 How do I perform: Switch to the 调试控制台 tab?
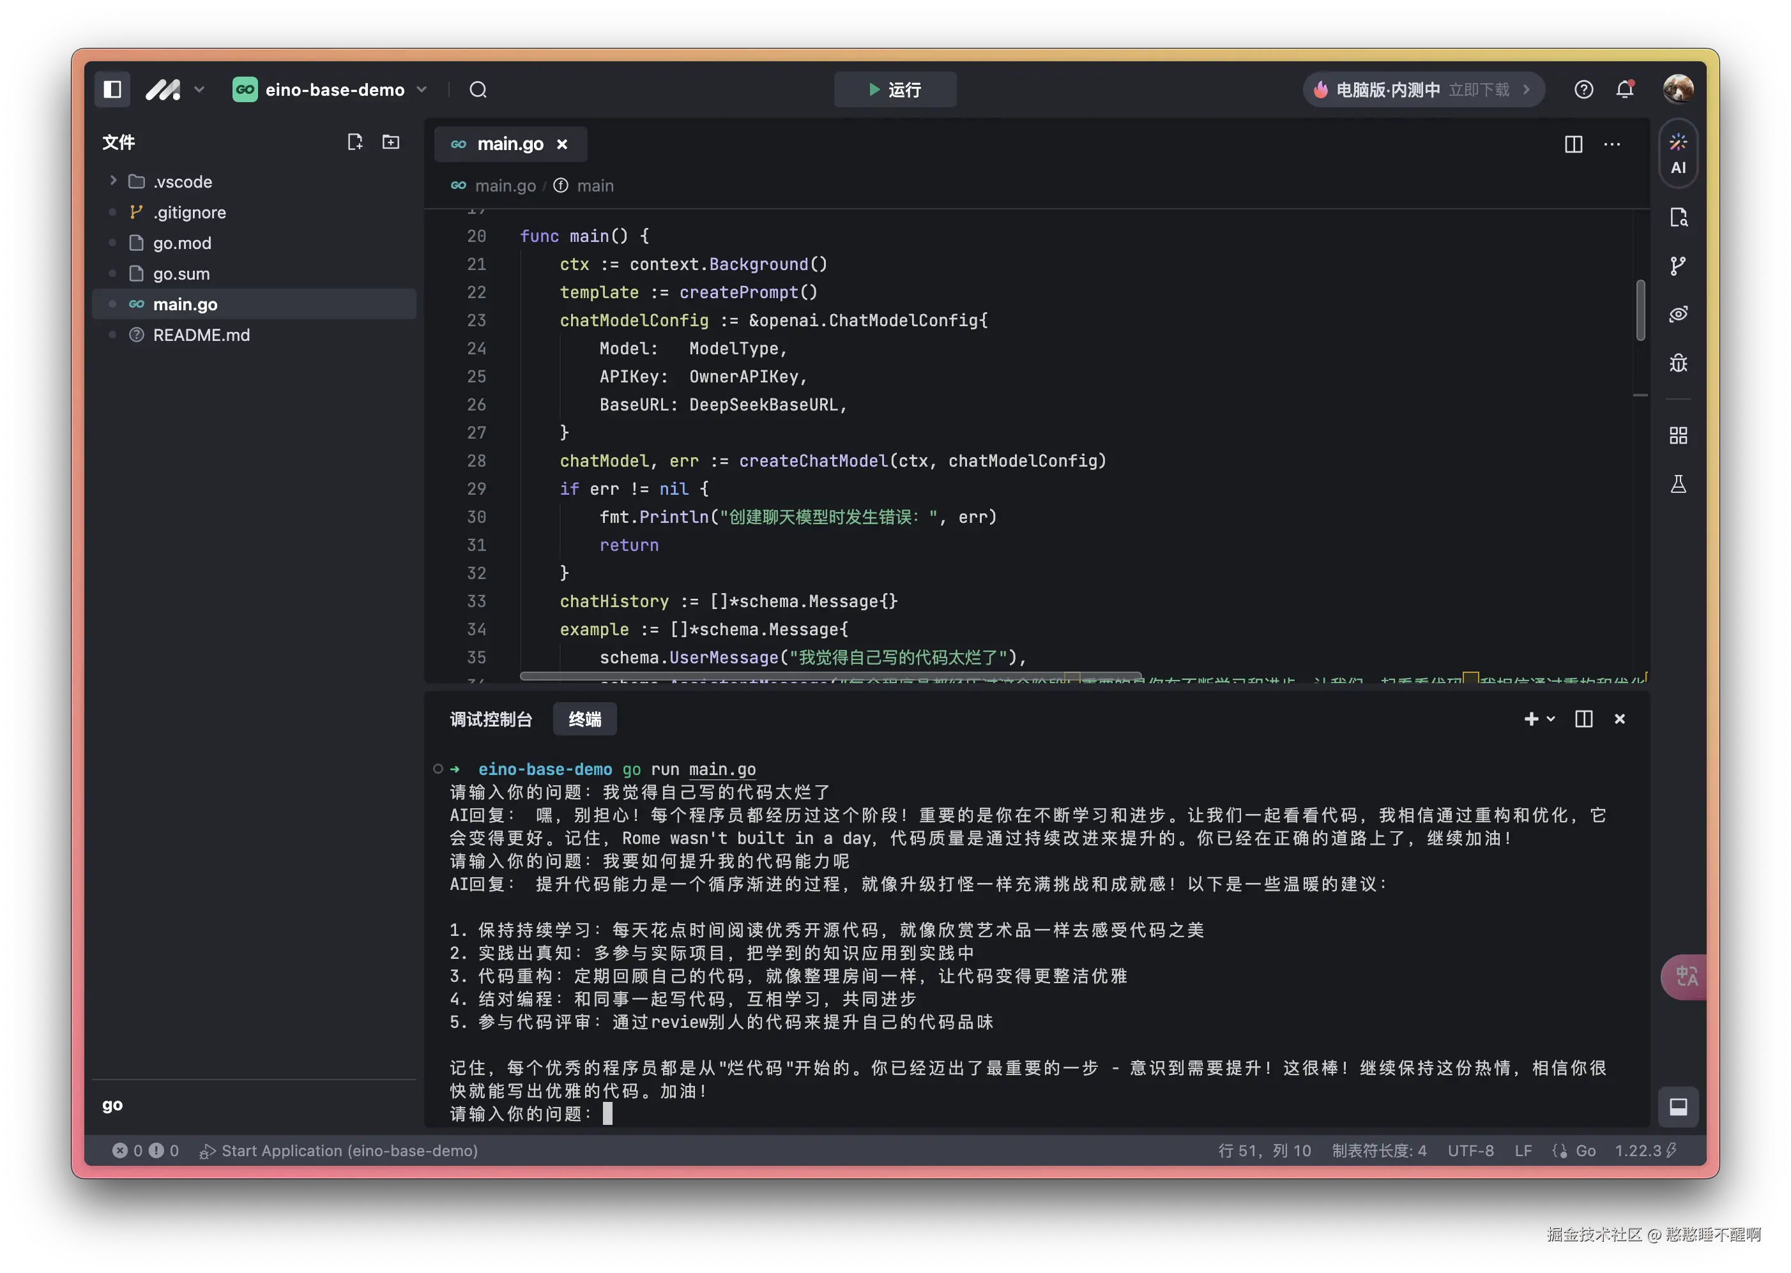point(491,719)
